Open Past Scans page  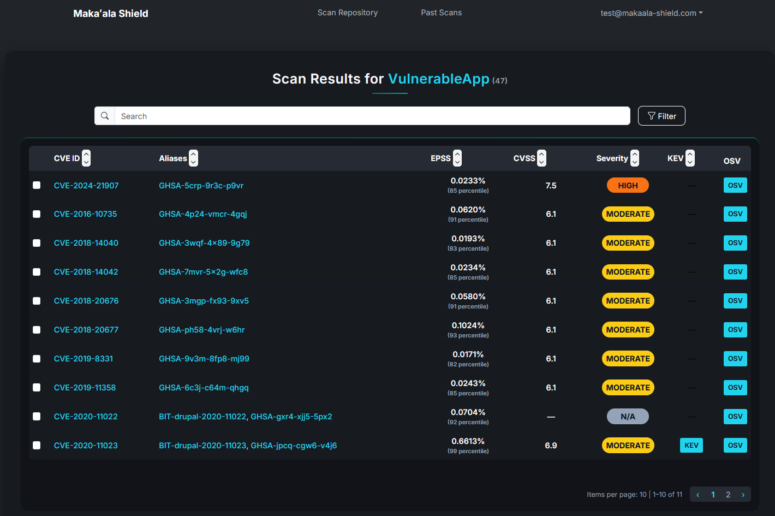pyautogui.click(x=441, y=13)
